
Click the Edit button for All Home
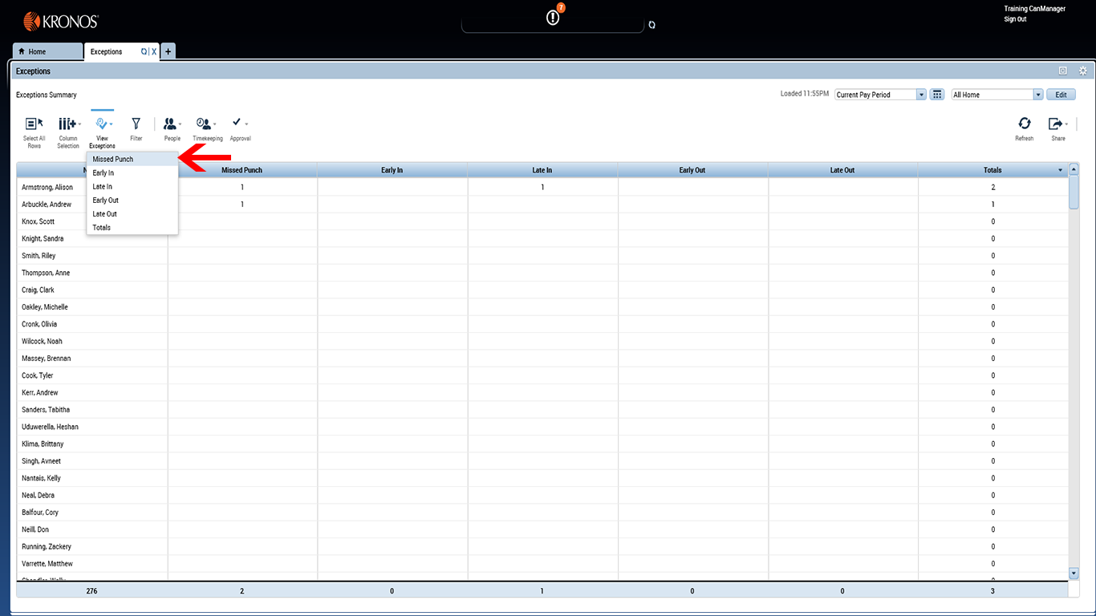1061,94
